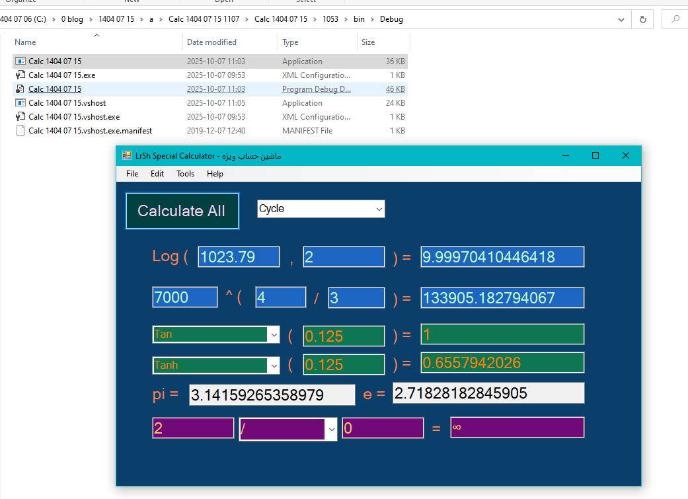
Task: Expand the Tanh function dropdown
Action: click(x=274, y=365)
